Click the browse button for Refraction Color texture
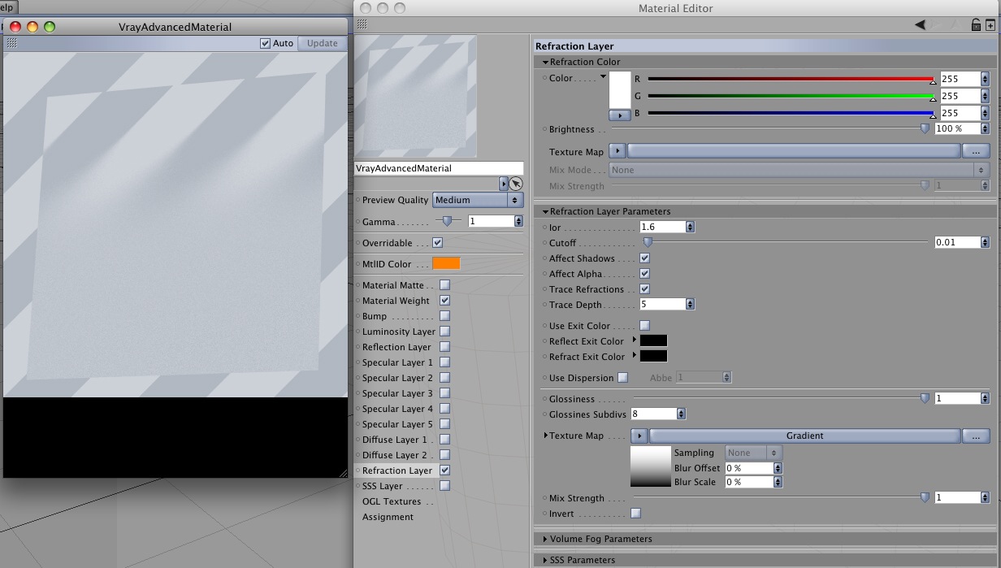Screen dimensions: 1001x568 (976, 151)
